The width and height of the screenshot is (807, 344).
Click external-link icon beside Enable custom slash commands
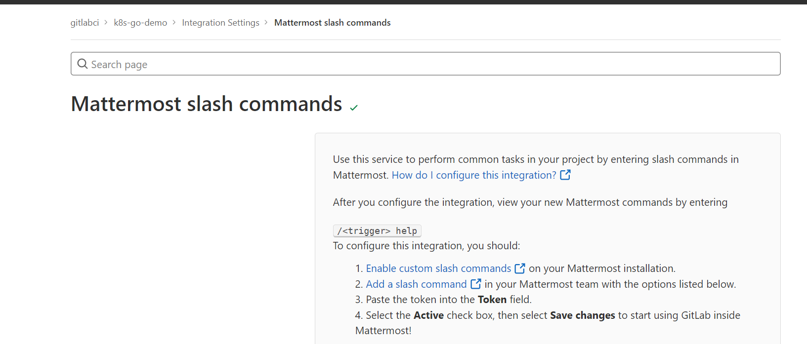pyautogui.click(x=520, y=268)
